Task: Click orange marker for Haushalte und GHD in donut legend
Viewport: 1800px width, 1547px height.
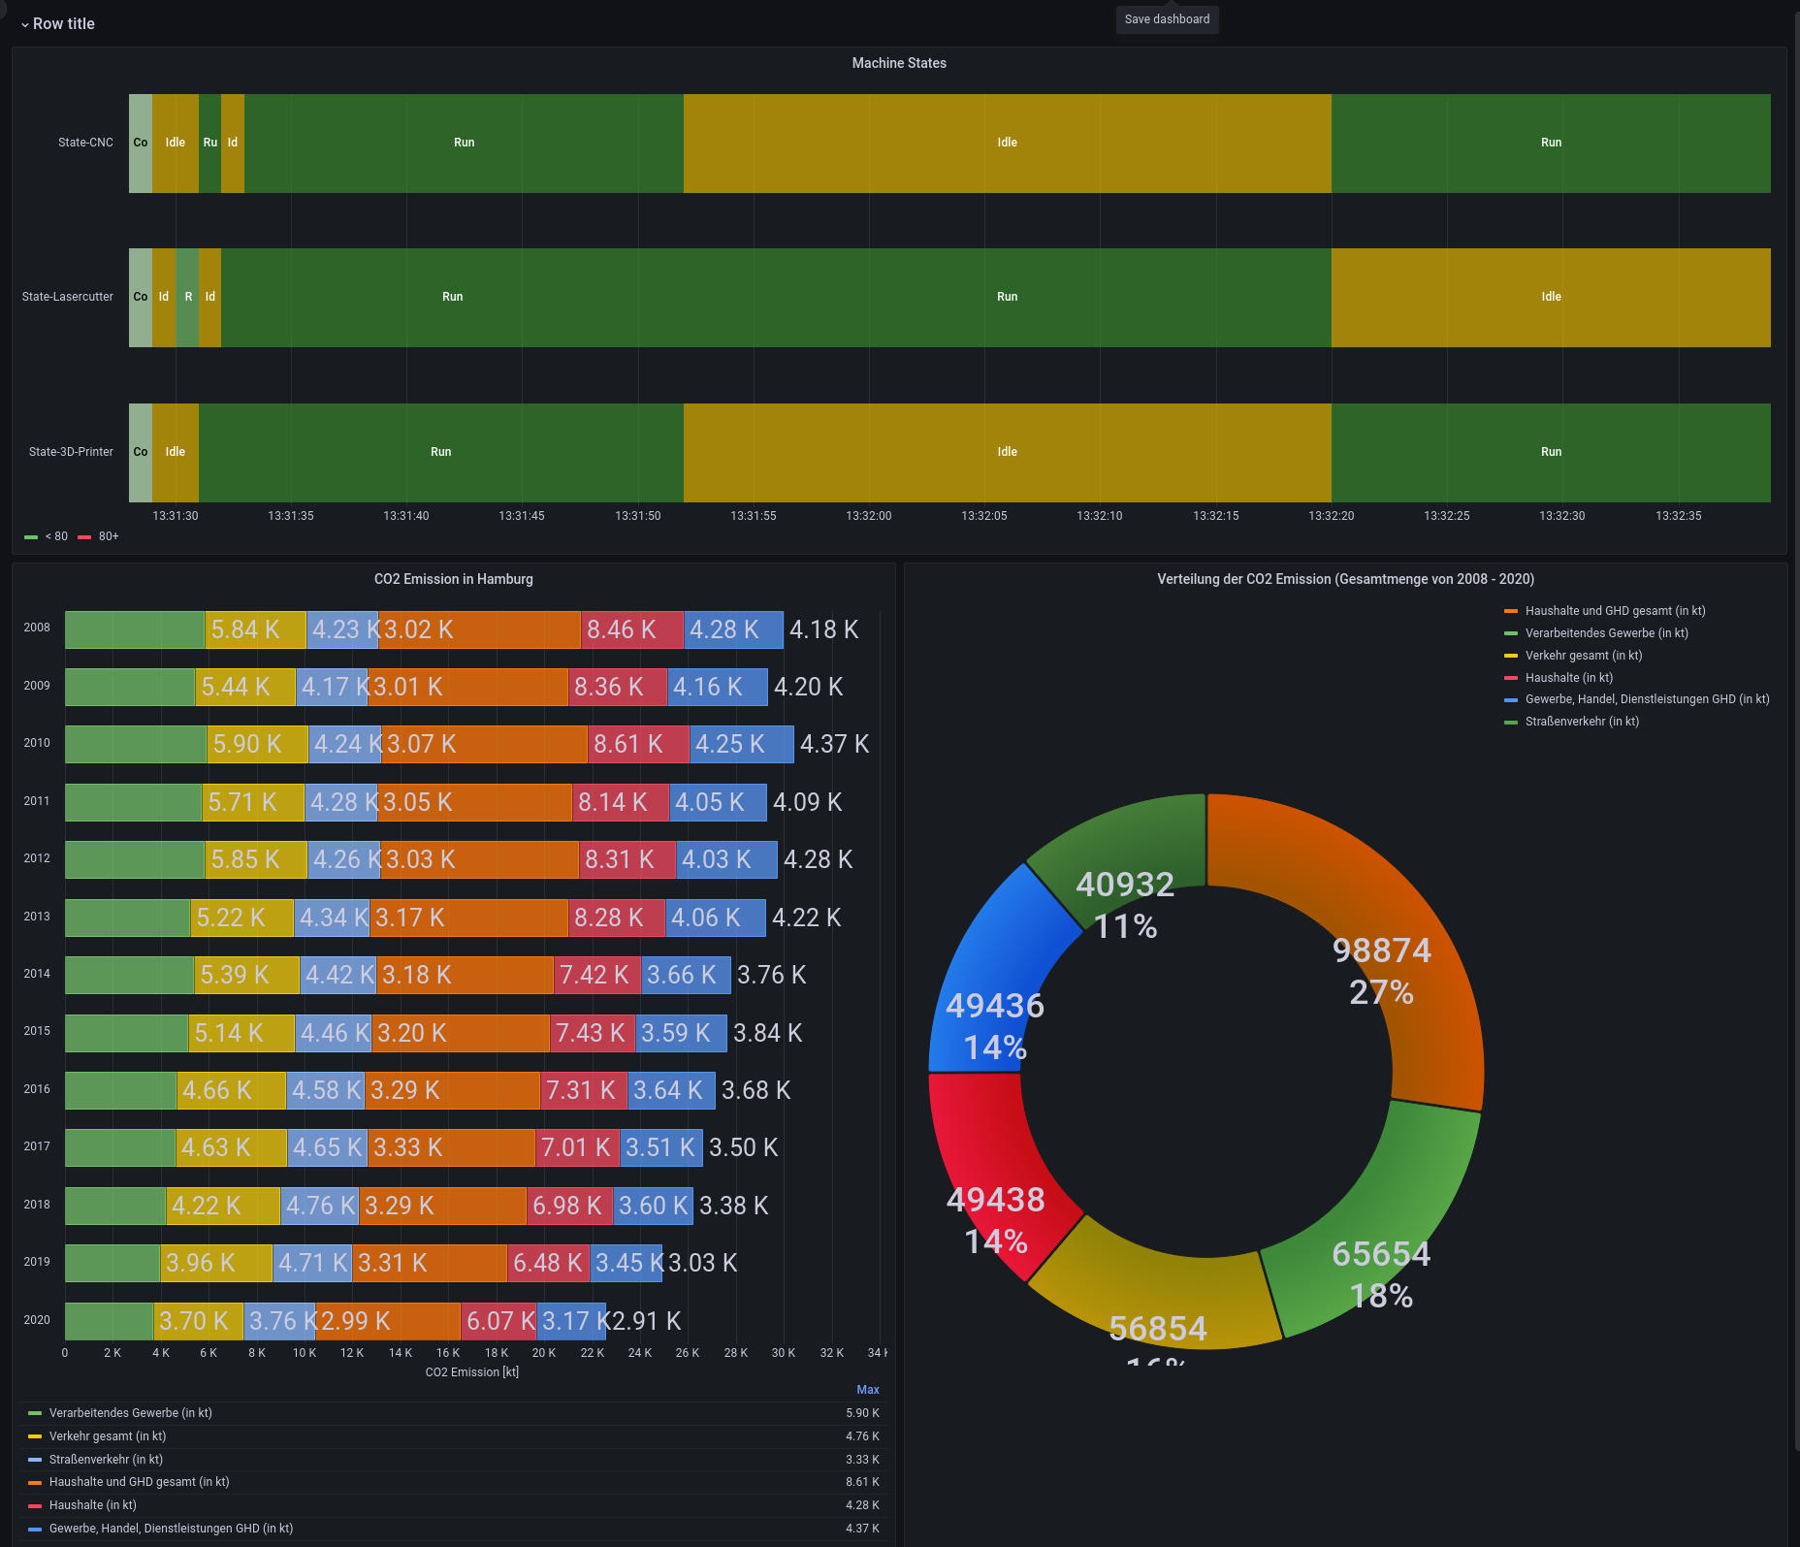Action: tap(1510, 611)
